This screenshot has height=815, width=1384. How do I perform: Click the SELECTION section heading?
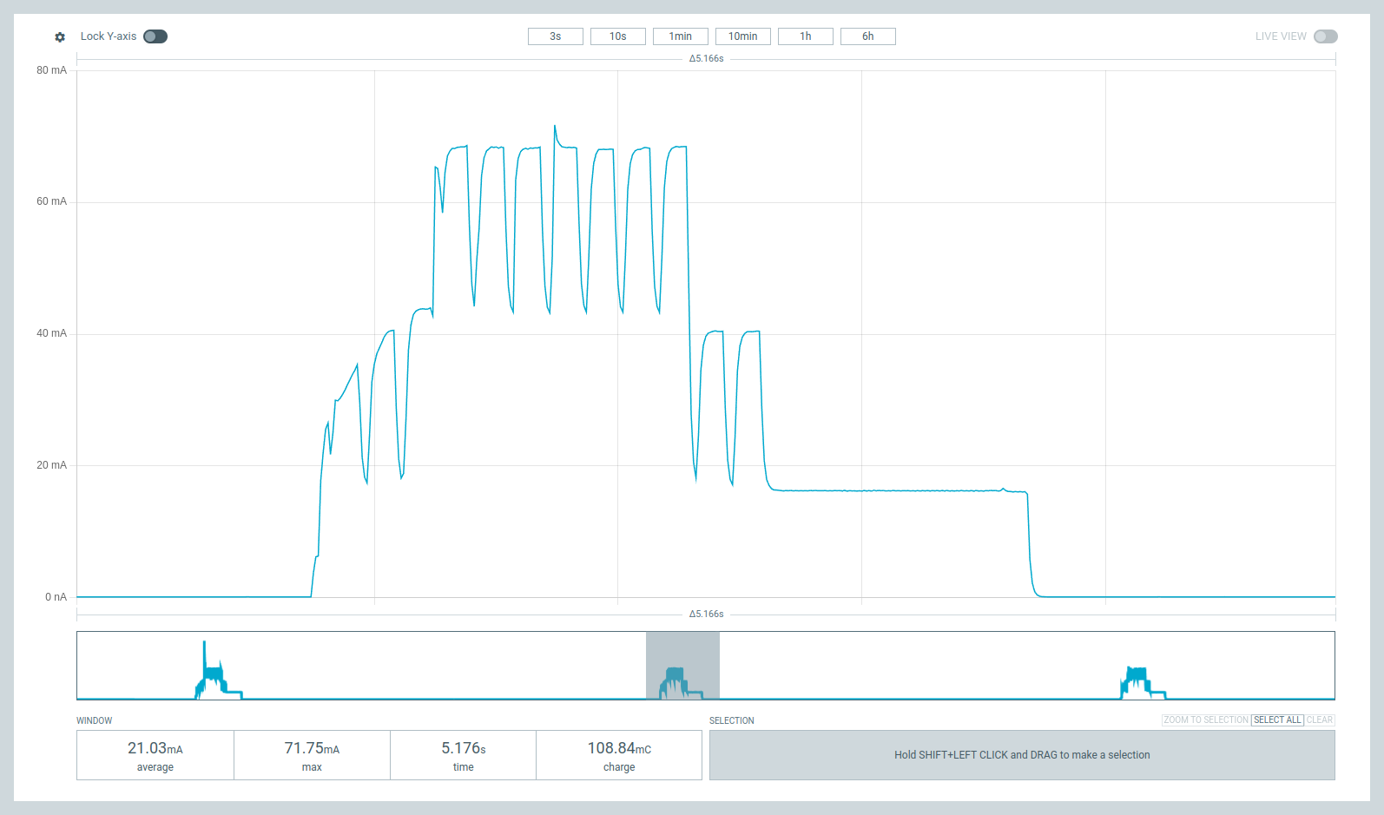[732, 721]
